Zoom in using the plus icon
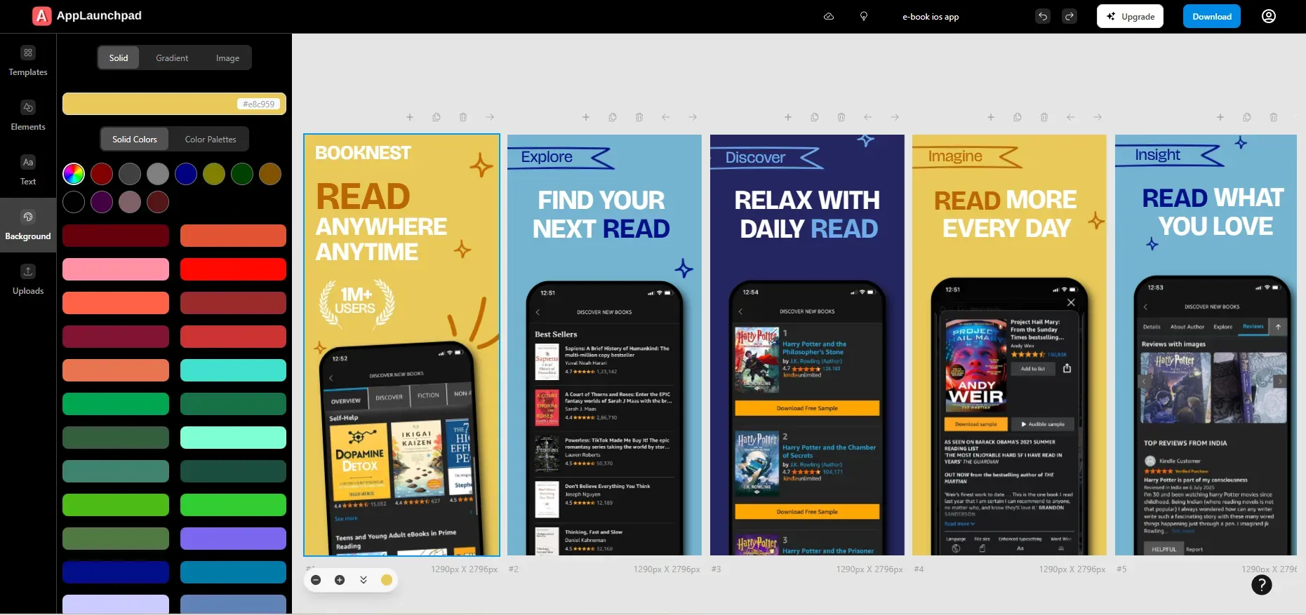The width and height of the screenshot is (1306, 615). (340, 580)
